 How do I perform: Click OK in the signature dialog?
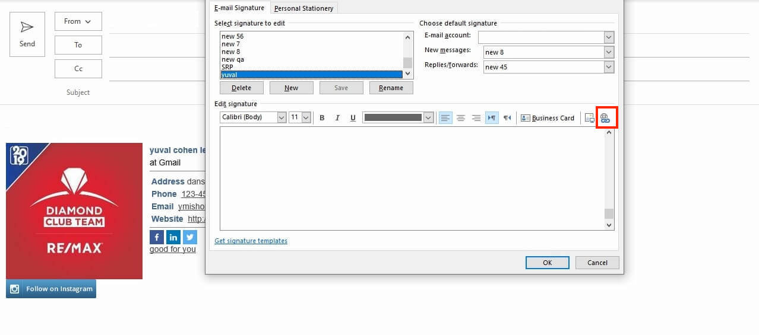(547, 263)
